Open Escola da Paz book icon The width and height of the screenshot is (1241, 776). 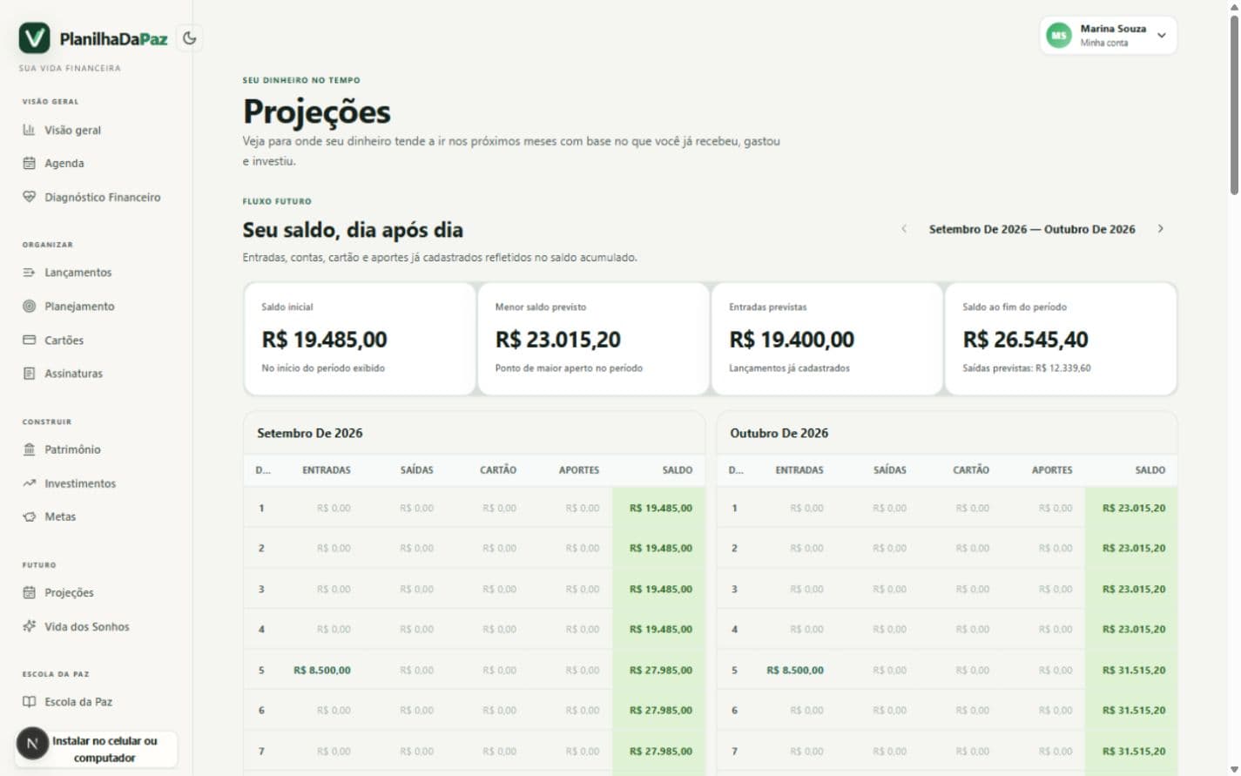tap(29, 701)
